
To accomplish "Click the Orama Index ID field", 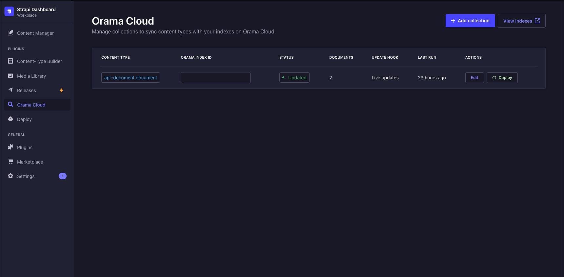I will (x=215, y=78).
